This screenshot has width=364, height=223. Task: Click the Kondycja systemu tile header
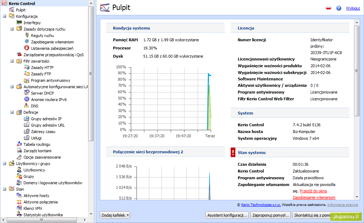[165, 28]
